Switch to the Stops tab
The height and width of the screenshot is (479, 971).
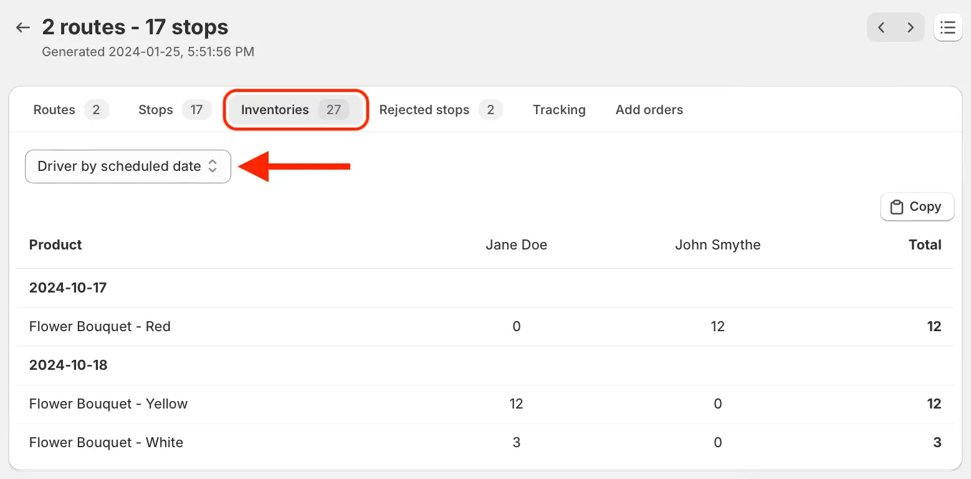click(175, 110)
